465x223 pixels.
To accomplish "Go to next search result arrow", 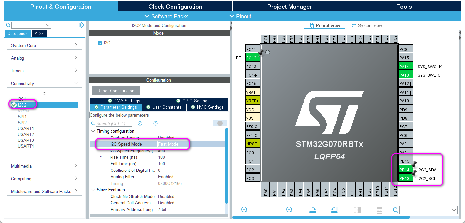I will coord(156,123).
